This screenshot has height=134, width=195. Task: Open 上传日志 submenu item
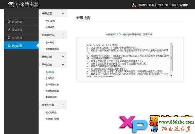click(50, 78)
